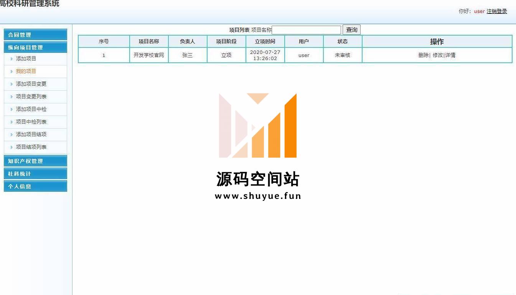Viewport: 516px width, 295px height.
Task: Expand the 合同管理 sidebar section
Action: [35, 34]
